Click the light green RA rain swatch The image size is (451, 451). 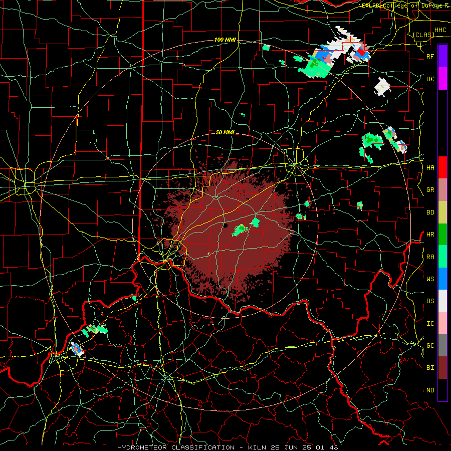click(x=442, y=257)
